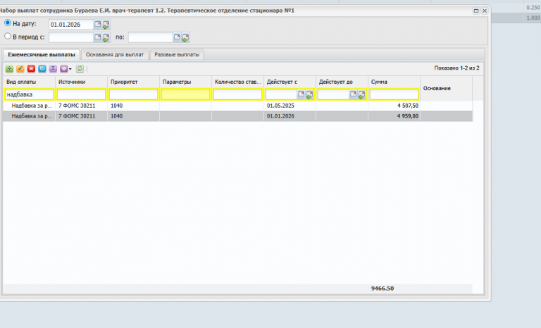
Task: Open calendar picker for На дату field
Action: pyautogui.click(x=98, y=24)
